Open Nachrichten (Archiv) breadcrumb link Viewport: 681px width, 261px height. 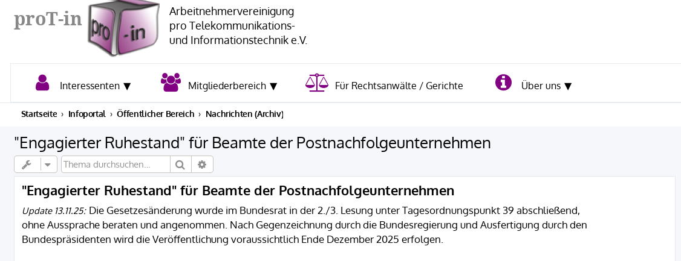click(244, 114)
